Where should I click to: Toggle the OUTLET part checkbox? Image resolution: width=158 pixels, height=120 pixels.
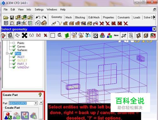click(14, 60)
